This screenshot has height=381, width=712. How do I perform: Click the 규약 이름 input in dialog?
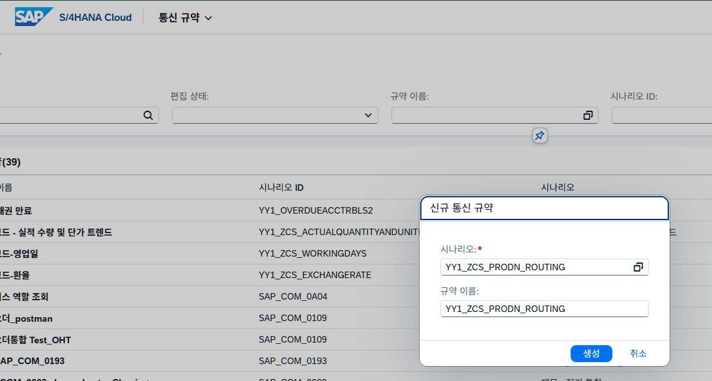pos(544,309)
